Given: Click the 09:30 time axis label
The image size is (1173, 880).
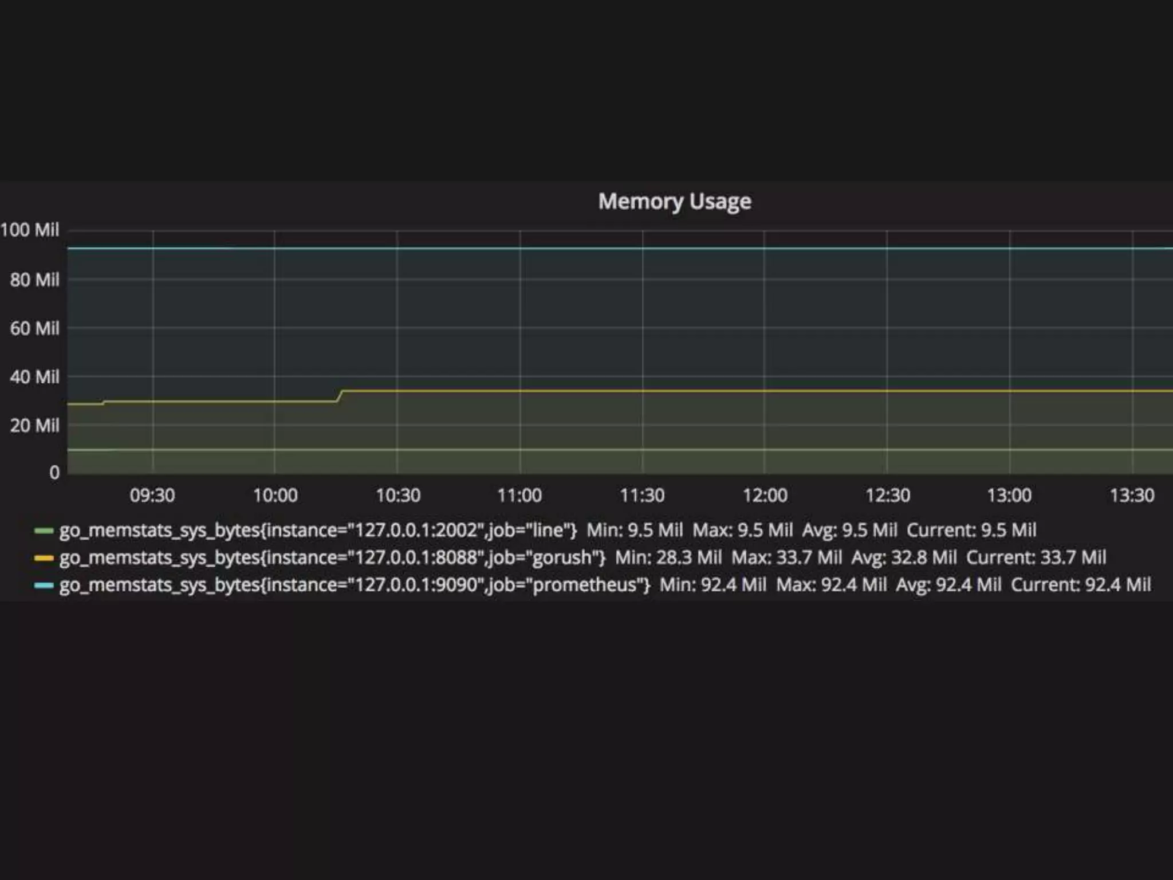Looking at the screenshot, I should pos(152,495).
